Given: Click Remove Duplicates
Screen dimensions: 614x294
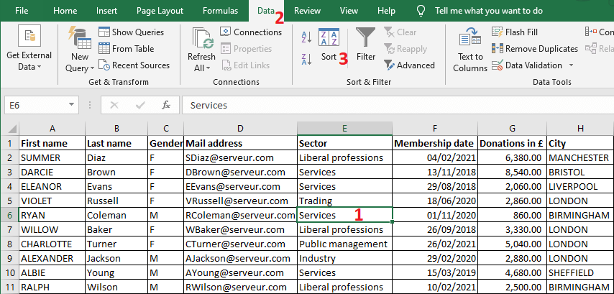Looking at the screenshot, I should point(535,49).
